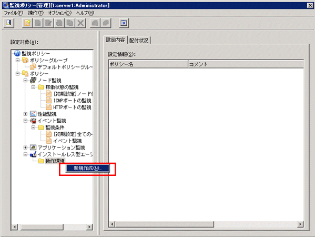The image size is (315, 237).
Task: Expand the アプリケーション監視 tree node
Action: tap(26, 147)
